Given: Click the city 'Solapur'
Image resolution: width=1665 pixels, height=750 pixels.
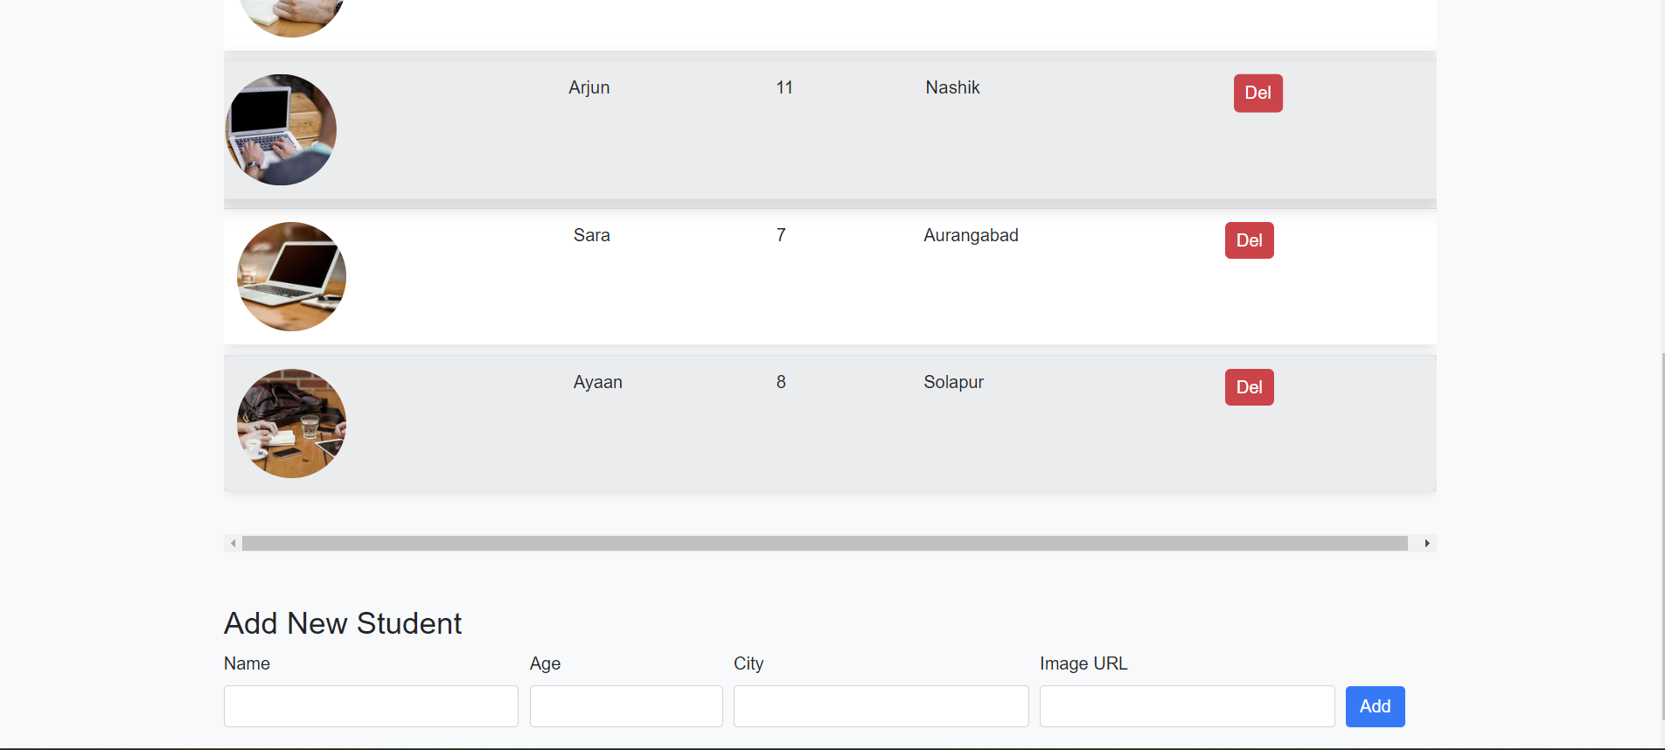Looking at the screenshot, I should point(953,382).
